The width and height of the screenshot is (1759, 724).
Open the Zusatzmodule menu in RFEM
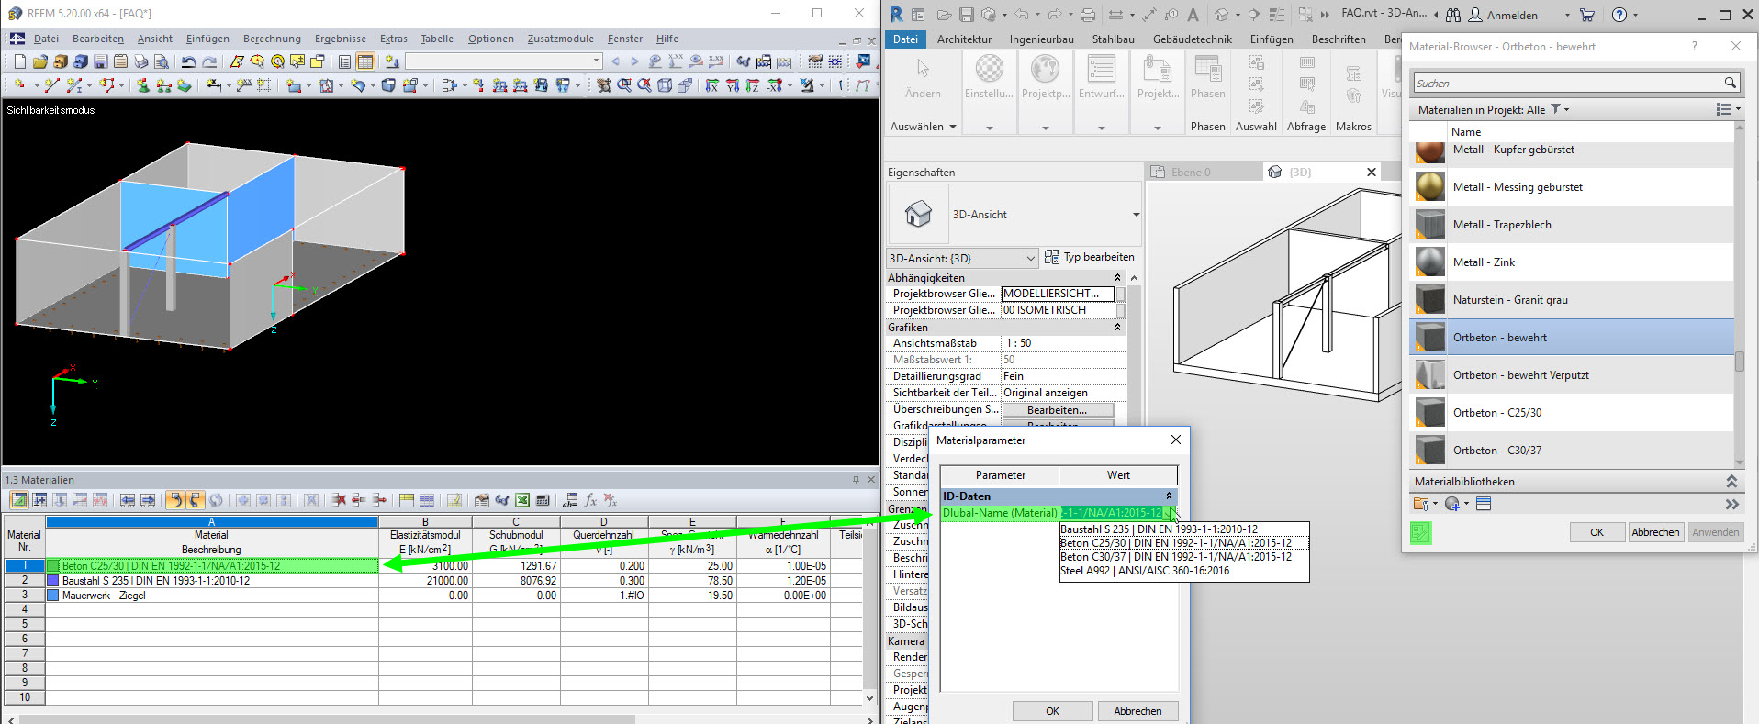pyautogui.click(x=560, y=39)
